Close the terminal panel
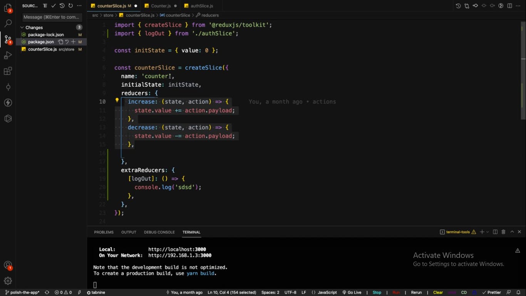 [519, 232]
